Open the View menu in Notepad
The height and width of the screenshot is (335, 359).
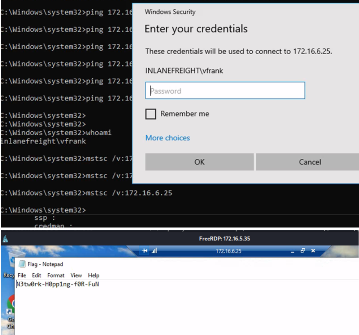click(x=76, y=276)
